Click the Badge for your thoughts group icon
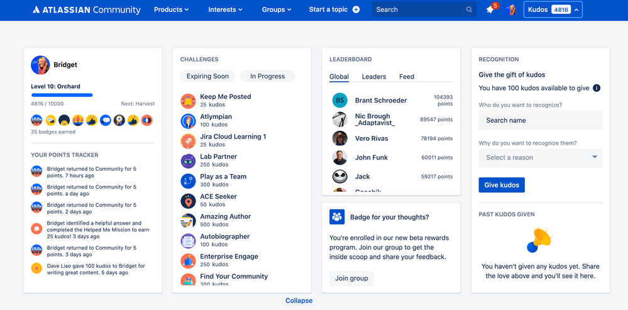This screenshot has height=310, width=628. pos(337,217)
